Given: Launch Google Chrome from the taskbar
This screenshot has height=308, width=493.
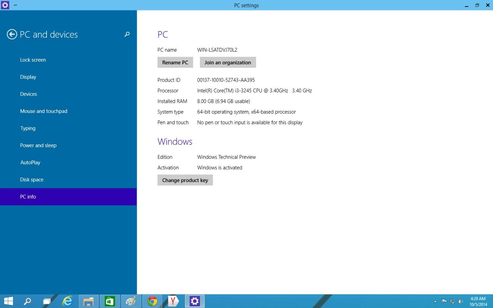Looking at the screenshot, I should [x=153, y=301].
